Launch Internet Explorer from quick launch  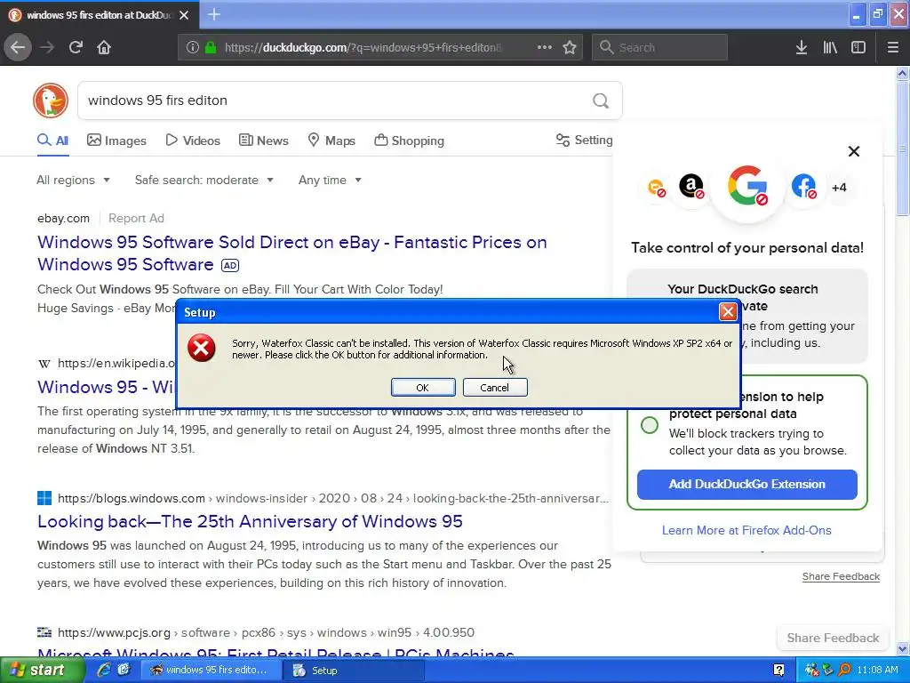tap(104, 670)
